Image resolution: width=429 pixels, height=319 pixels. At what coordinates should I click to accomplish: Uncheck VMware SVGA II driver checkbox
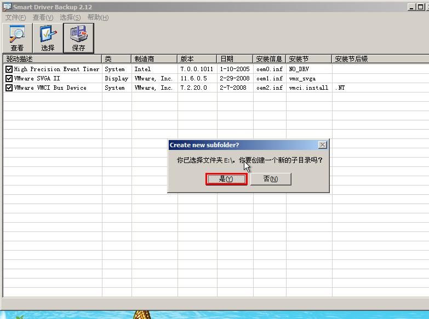9,79
